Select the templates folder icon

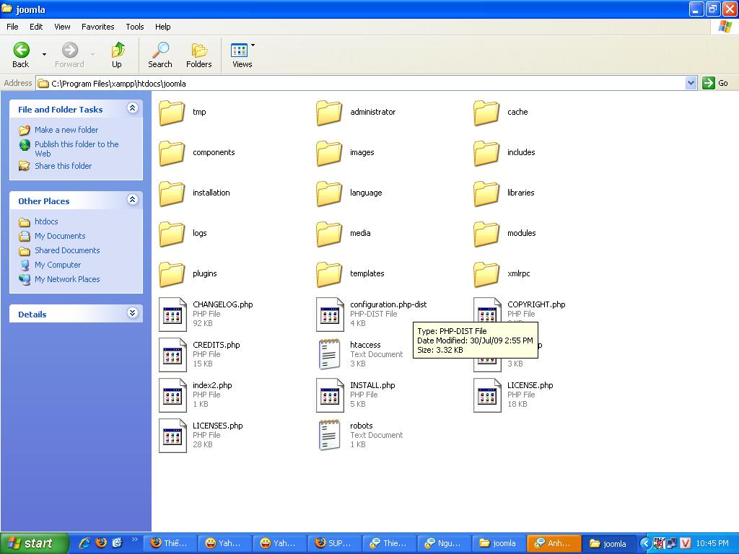coord(329,274)
